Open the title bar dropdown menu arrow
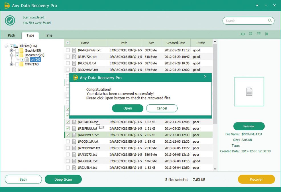 (257, 5)
